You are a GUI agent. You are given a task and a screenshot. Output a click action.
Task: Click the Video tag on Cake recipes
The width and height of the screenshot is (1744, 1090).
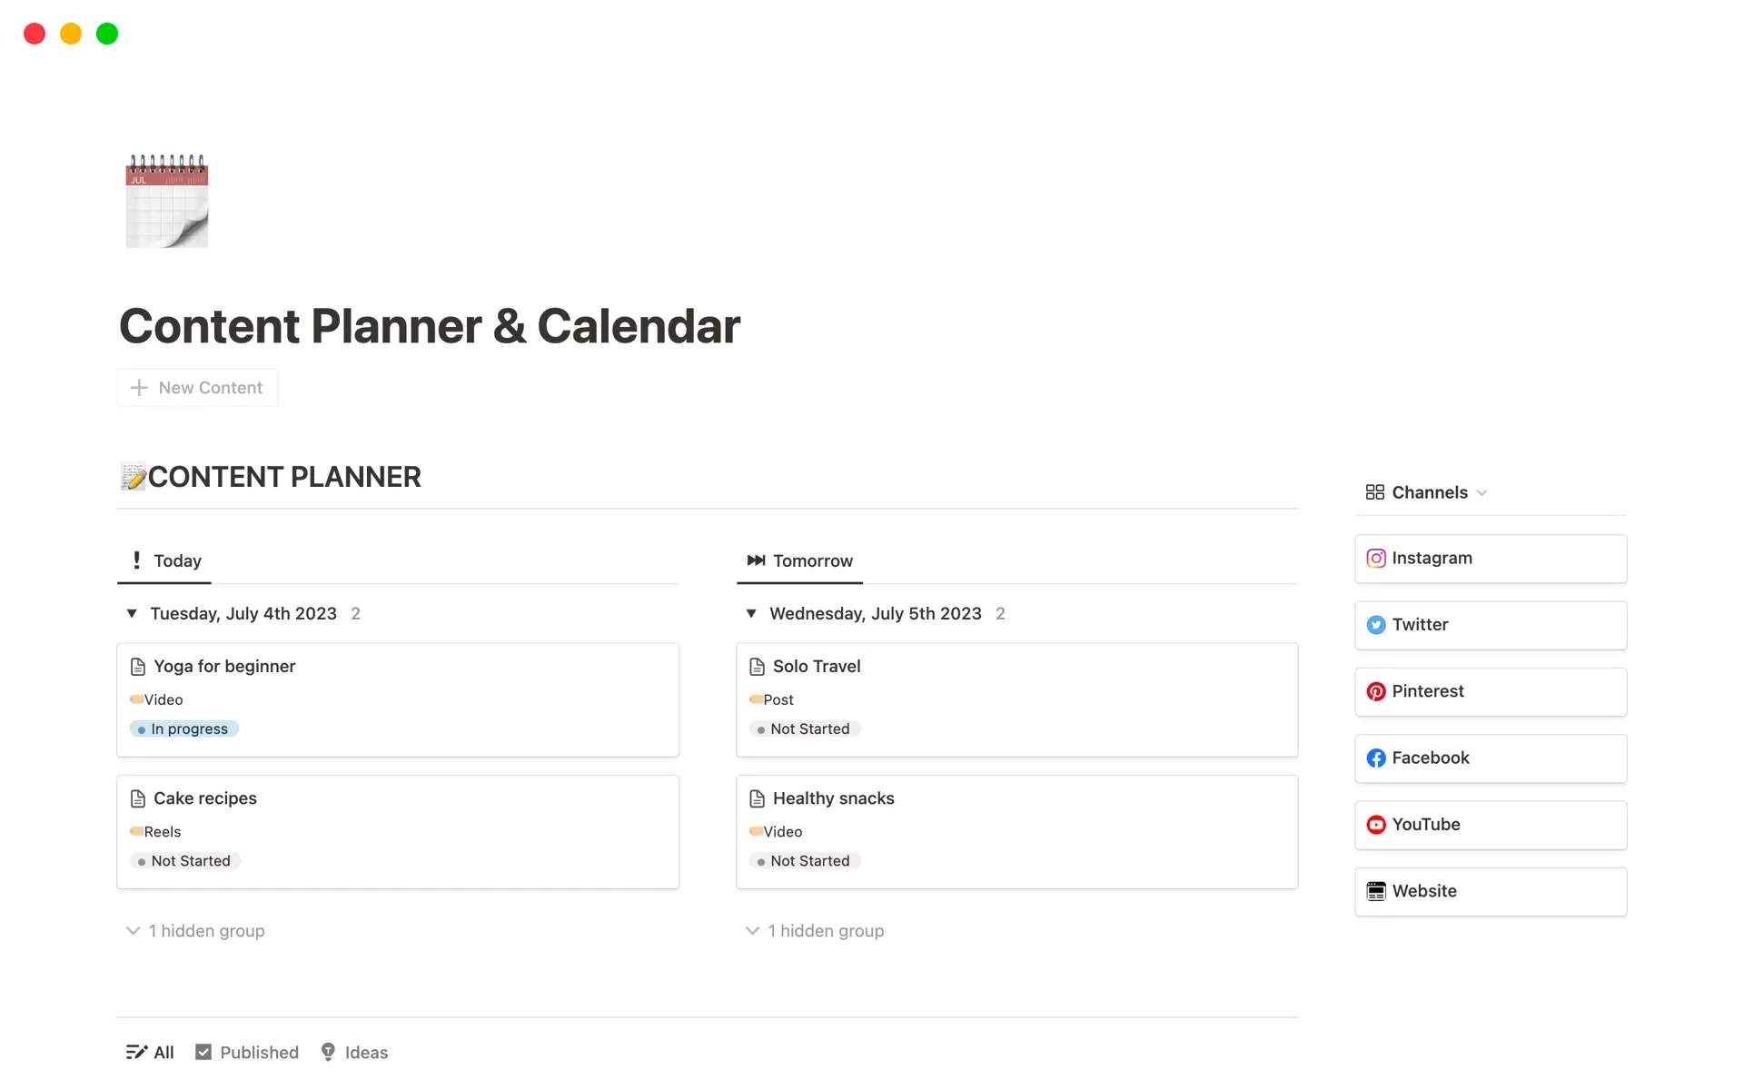coord(157,831)
